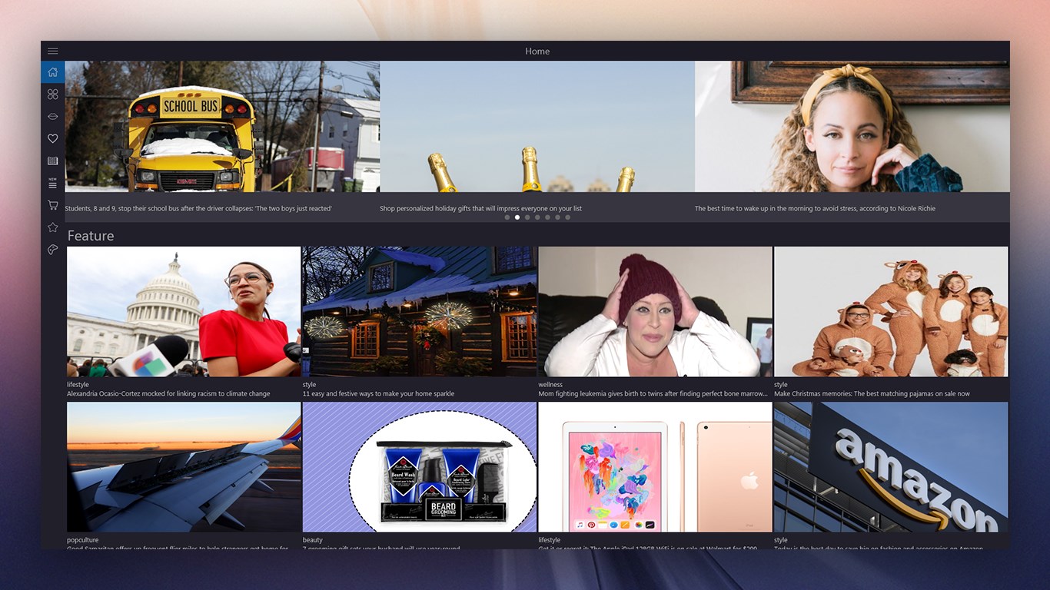Read the headline about students stopping their school bus
This screenshot has width=1050, height=590.
tap(198, 208)
